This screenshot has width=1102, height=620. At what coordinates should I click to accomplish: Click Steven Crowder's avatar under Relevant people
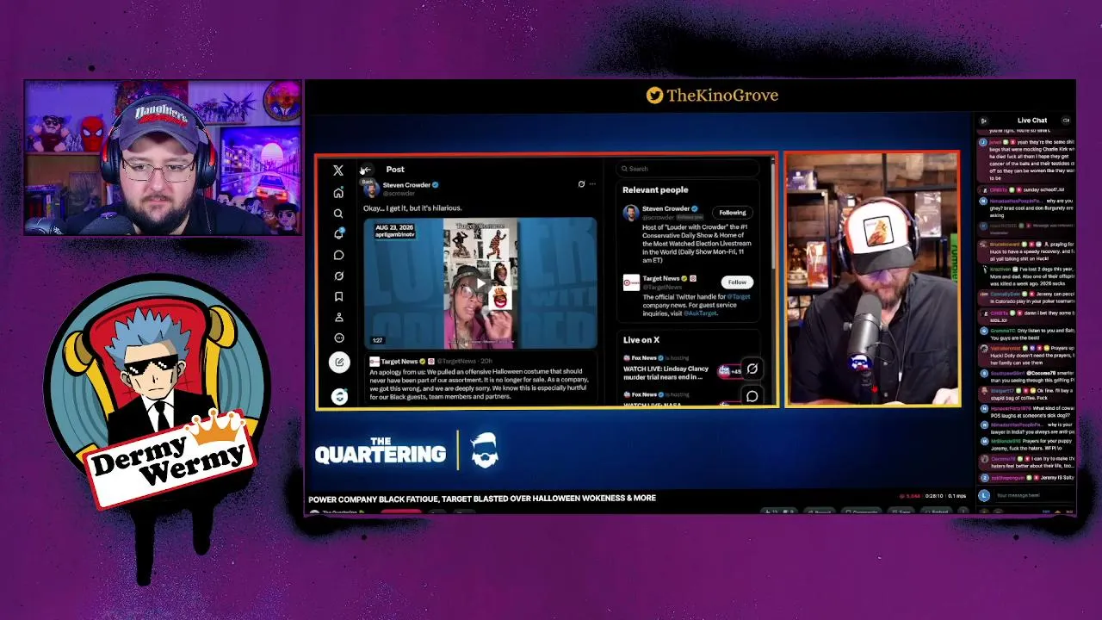[631, 212]
